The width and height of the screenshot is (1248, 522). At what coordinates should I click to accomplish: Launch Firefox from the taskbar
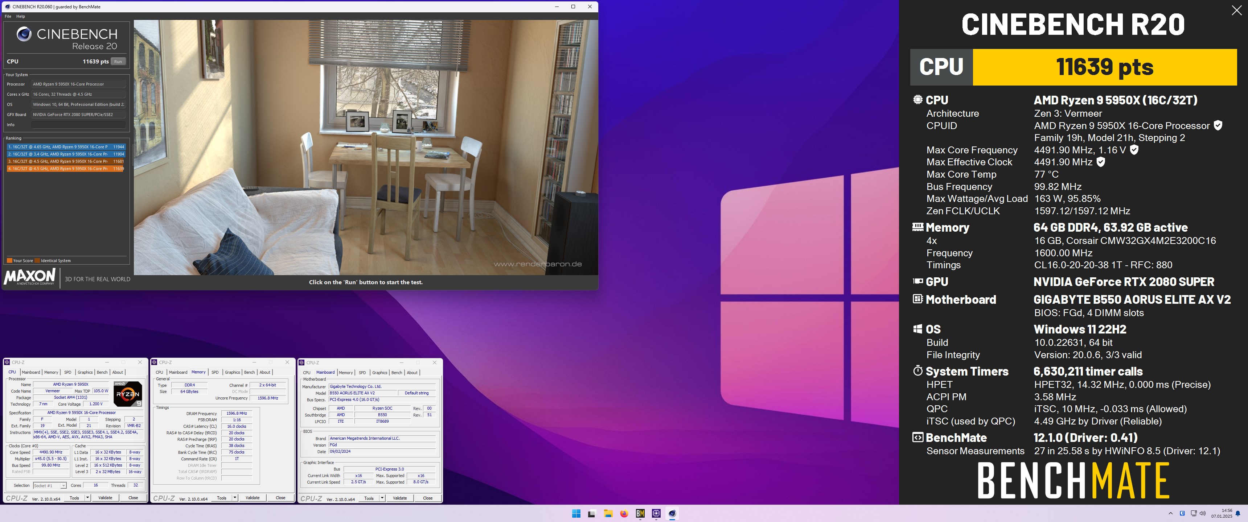(624, 514)
